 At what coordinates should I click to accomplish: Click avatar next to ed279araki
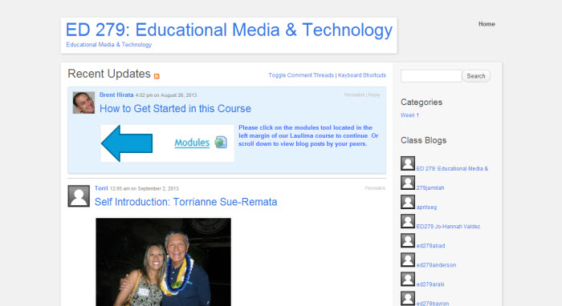408,280
